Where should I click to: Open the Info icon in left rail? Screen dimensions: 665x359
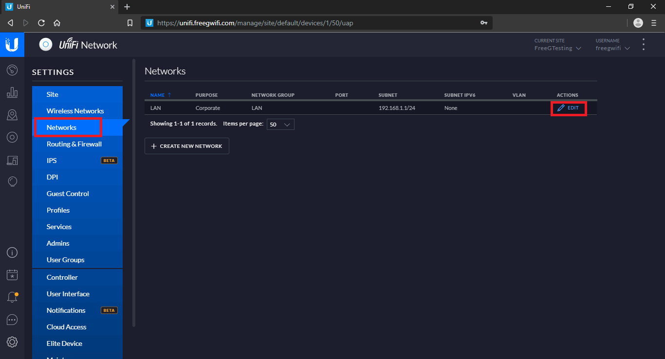pos(12,252)
